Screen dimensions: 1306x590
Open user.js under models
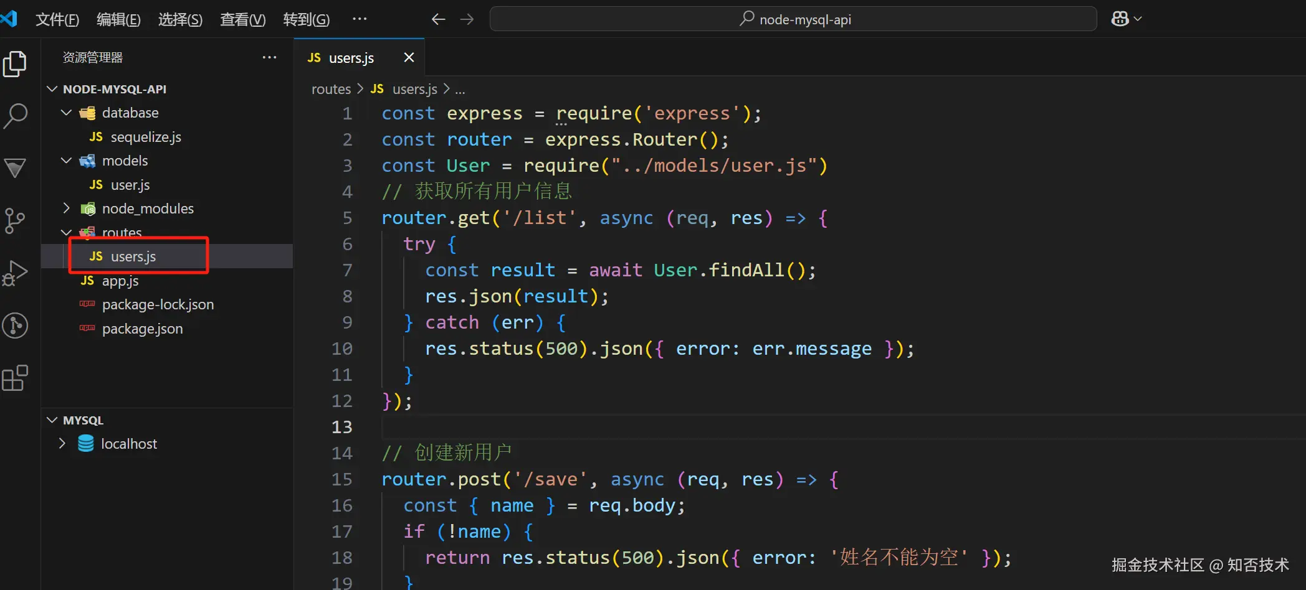130,185
